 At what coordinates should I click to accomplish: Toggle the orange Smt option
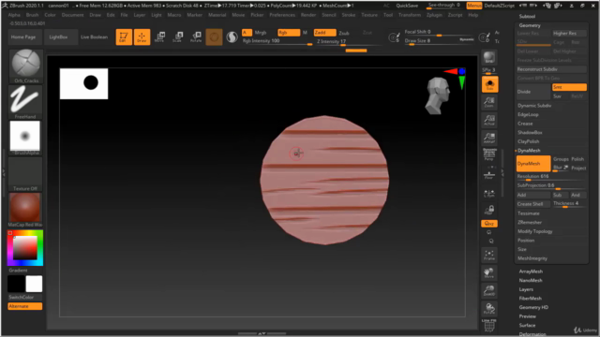click(x=569, y=87)
